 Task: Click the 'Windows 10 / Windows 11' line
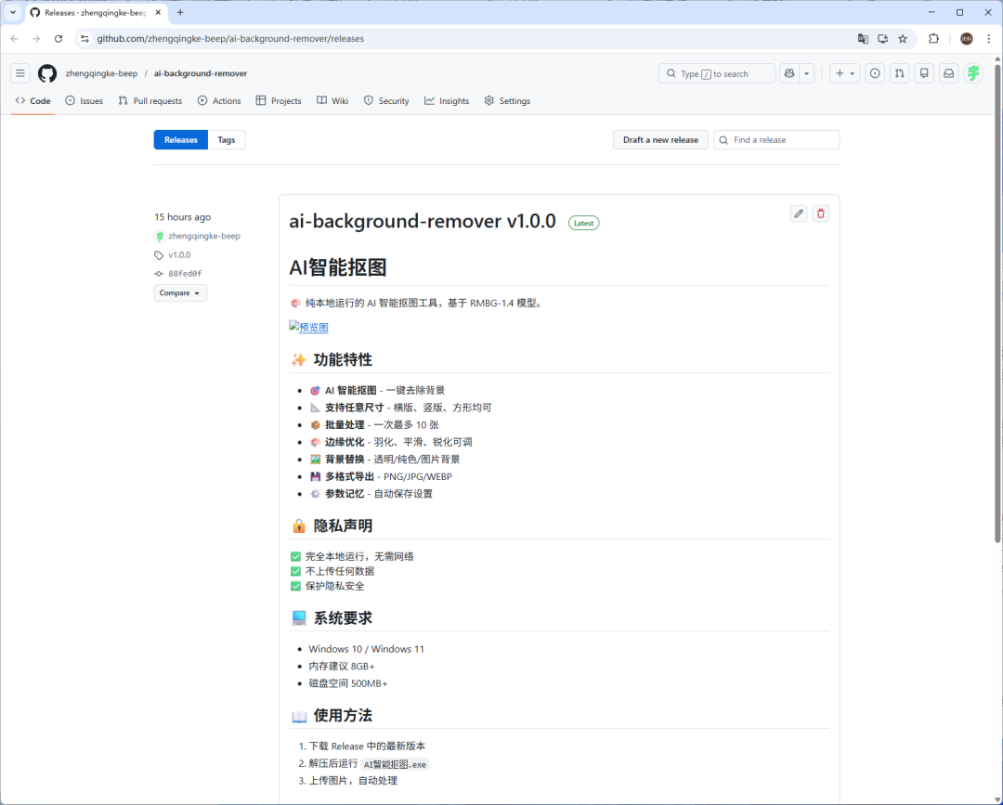pyautogui.click(x=367, y=649)
